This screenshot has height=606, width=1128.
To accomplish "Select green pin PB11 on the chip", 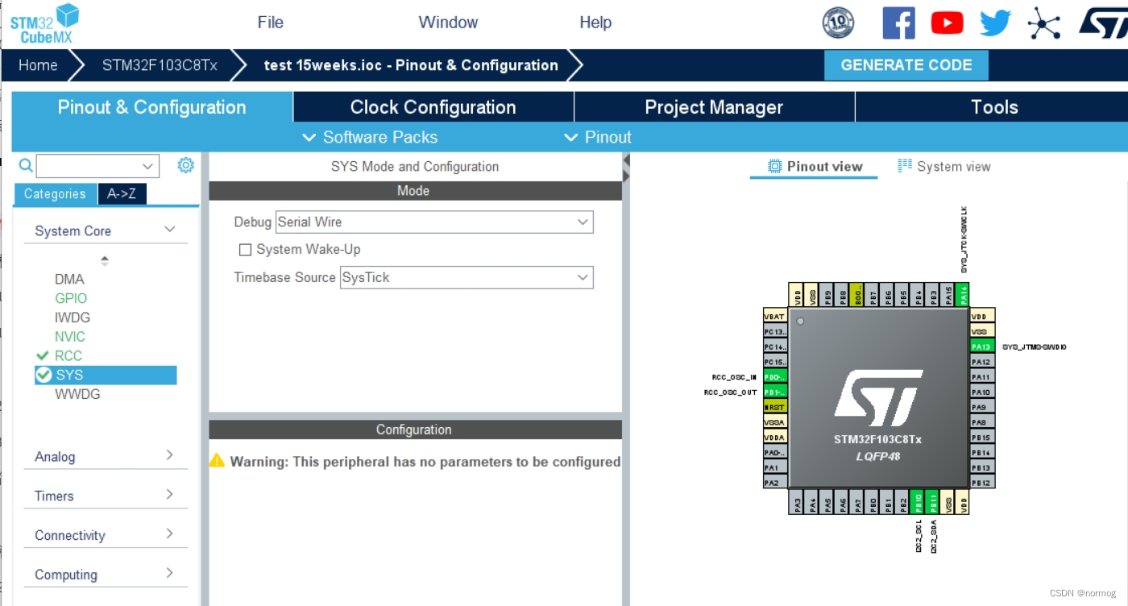I will point(933,502).
